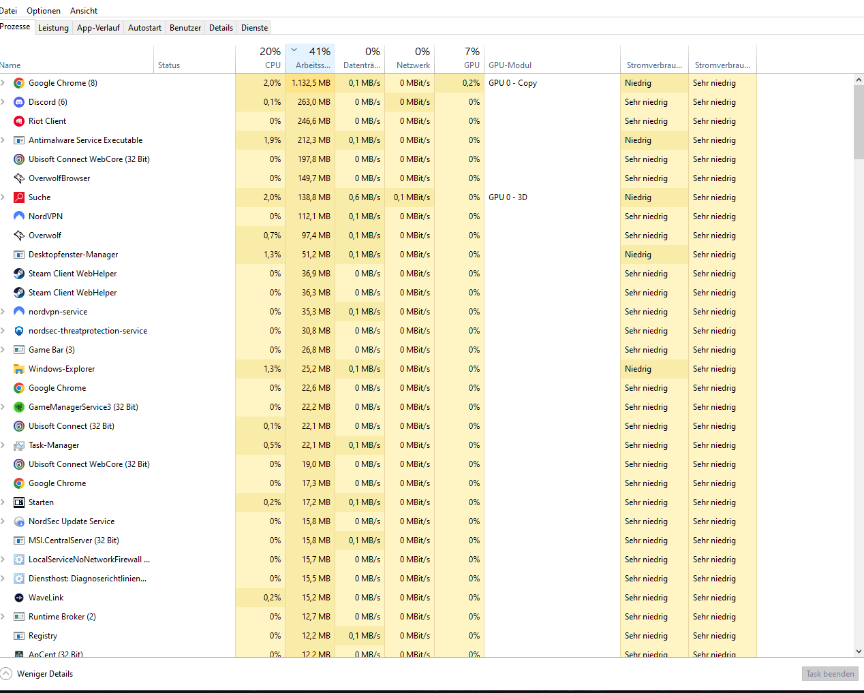Sort by the Status column header

[x=194, y=59]
